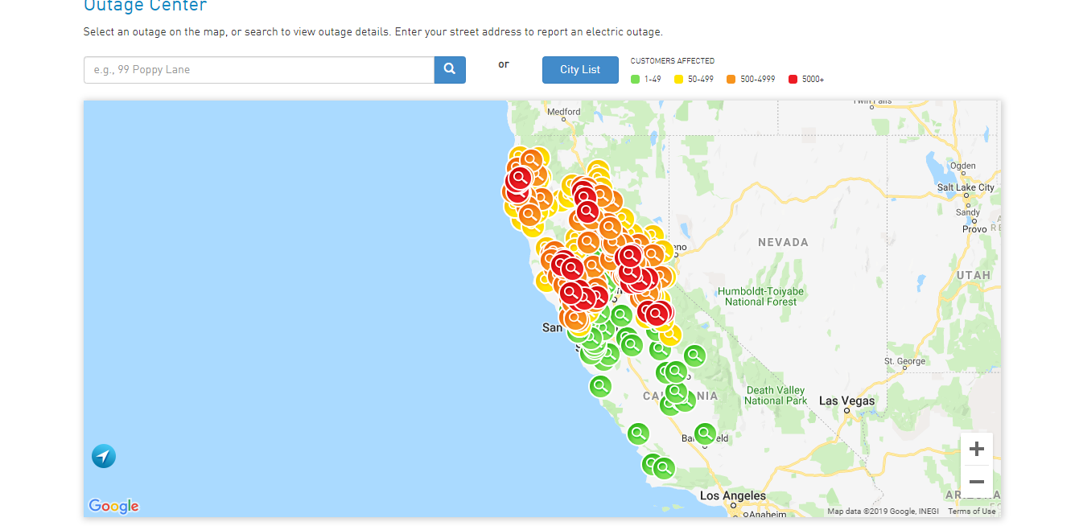Click Death Valley National Park label
The height and width of the screenshot is (526, 1079).
(x=776, y=396)
